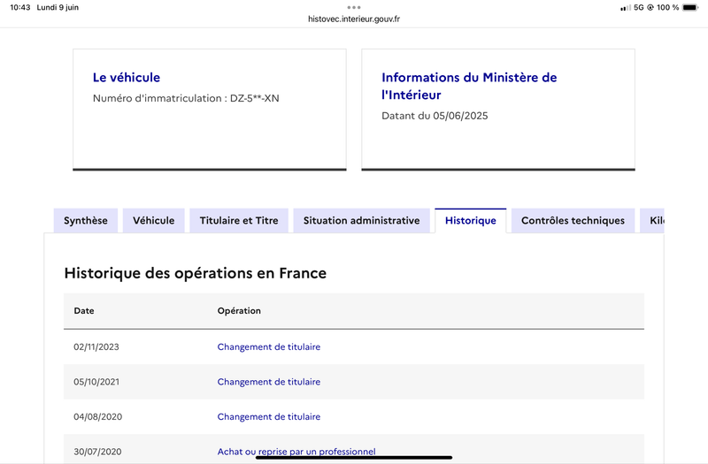Open the Contrôles techniques tab
The width and height of the screenshot is (708, 464).
[573, 220]
